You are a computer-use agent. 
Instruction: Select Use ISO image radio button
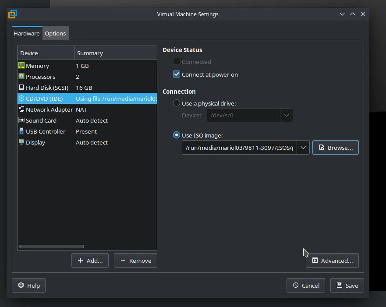(177, 135)
